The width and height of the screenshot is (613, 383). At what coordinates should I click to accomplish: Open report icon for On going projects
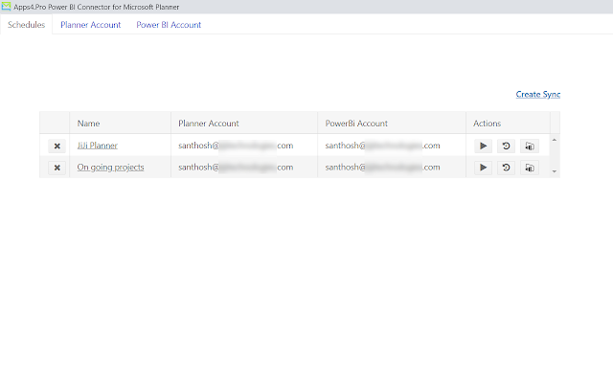coord(529,168)
